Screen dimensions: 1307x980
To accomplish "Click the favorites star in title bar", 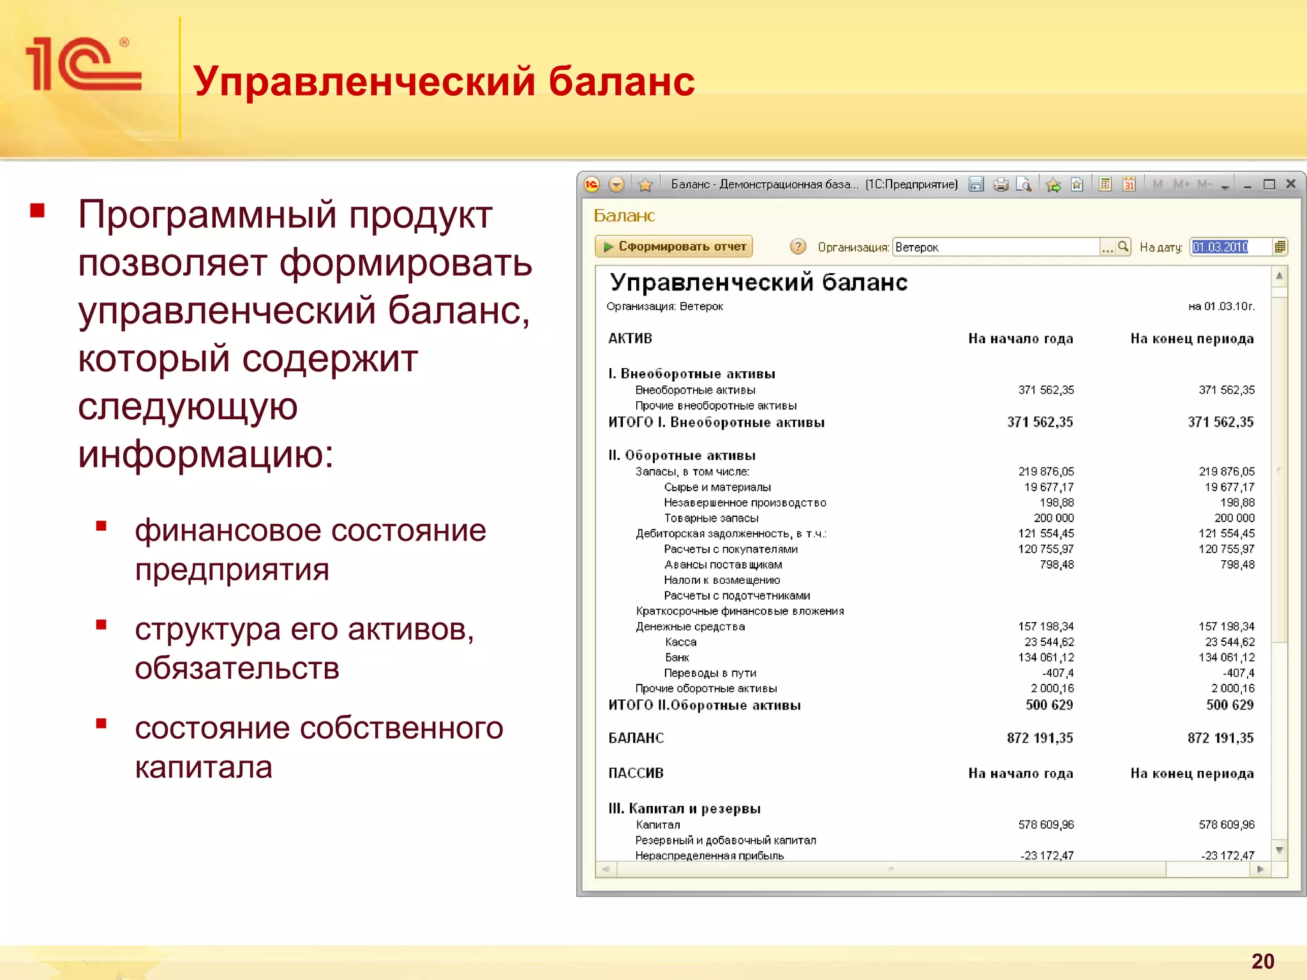I will pos(645,184).
